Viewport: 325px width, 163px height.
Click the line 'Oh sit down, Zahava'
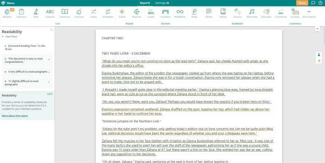pyautogui.click(x=165, y=161)
